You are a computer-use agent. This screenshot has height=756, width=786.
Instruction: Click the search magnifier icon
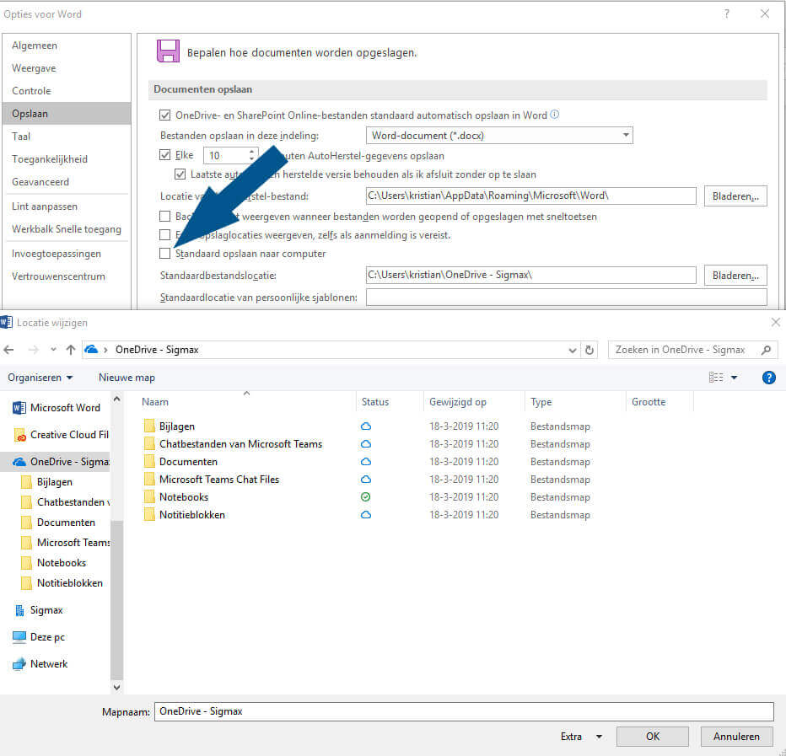point(766,350)
